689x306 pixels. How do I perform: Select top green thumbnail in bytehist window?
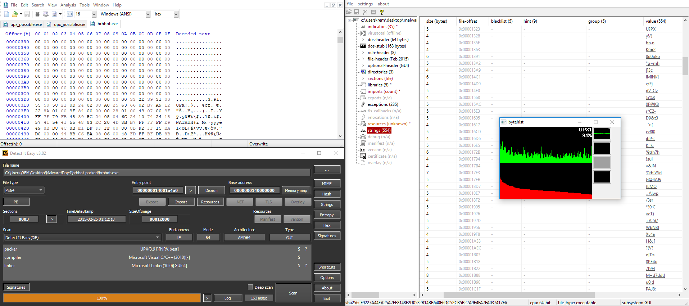[602, 134]
